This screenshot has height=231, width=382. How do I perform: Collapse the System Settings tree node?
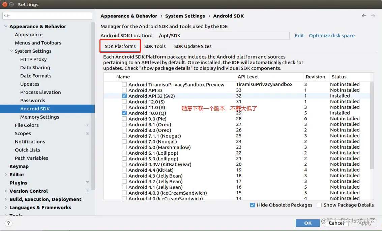coord(11,51)
